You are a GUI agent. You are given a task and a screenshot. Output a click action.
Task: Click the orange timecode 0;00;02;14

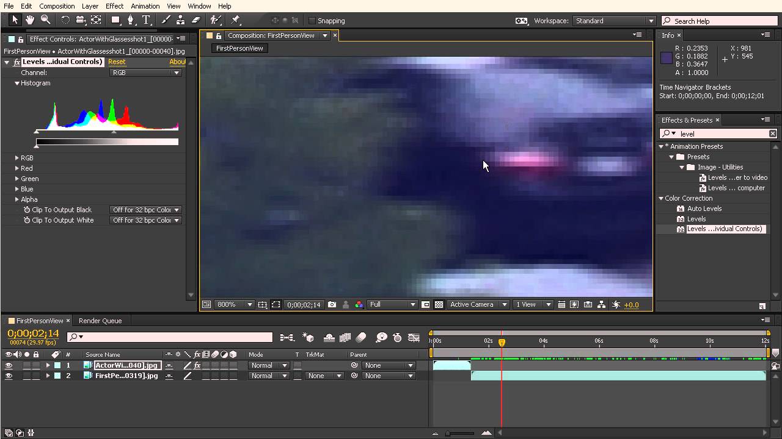tap(33, 334)
